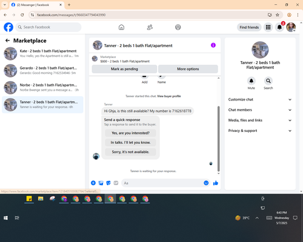Image resolution: width=303 pixels, height=242 pixels.
Task: Choose a GIF in composer
Action: (116, 183)
